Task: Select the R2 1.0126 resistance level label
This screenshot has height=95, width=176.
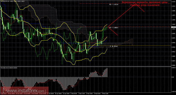Action: tap(114, 4)
